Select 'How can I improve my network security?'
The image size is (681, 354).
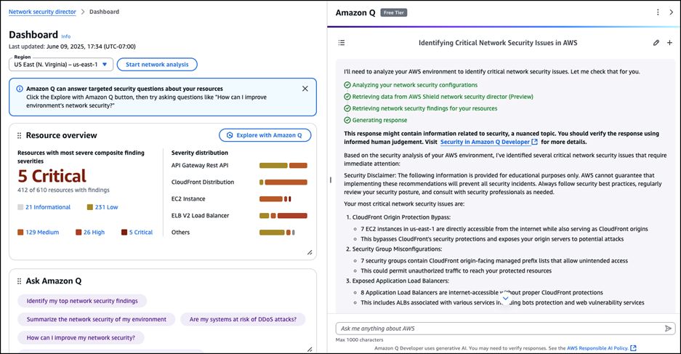(81, 337)
